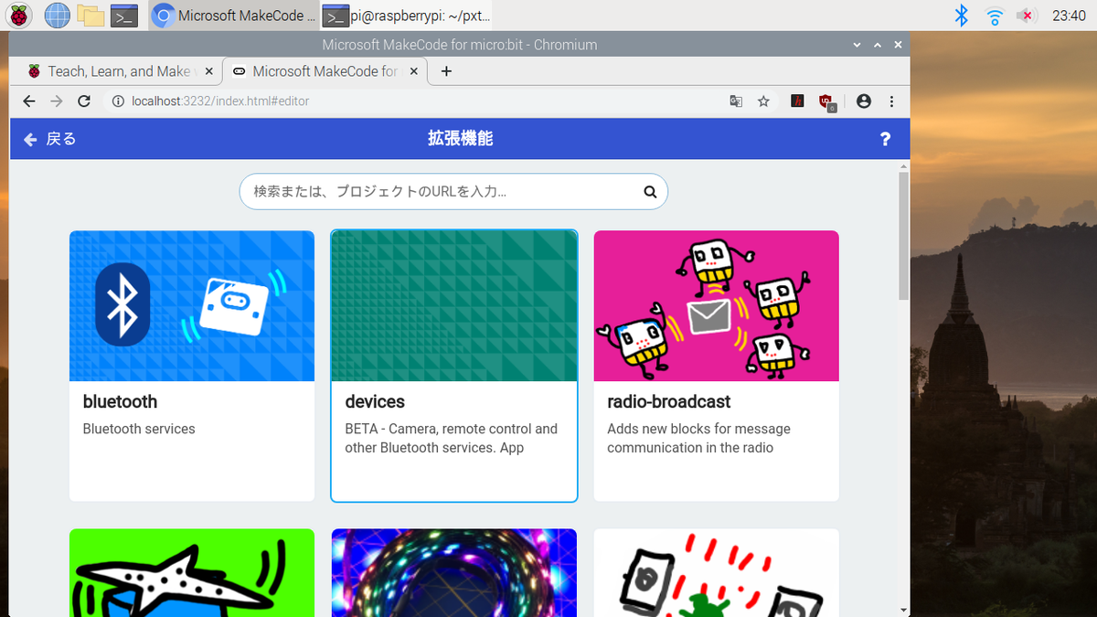Minimize the Chromium window

(857, 45)
